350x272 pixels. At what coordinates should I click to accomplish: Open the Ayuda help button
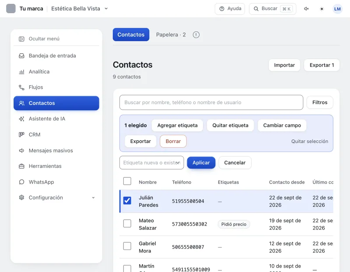point(230,9)
